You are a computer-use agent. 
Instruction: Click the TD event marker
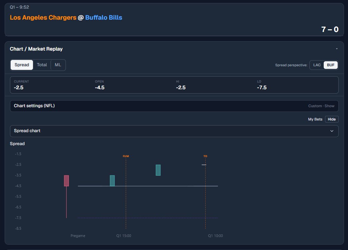tap(205, 156)
